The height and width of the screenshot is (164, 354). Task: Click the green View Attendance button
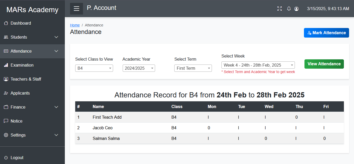tap(324, 64)
